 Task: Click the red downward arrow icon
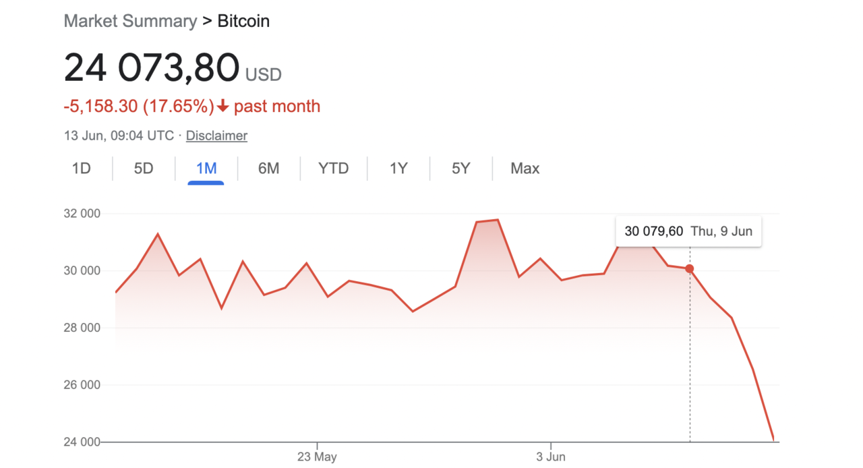pyautogui.click(x=223, y=107)
